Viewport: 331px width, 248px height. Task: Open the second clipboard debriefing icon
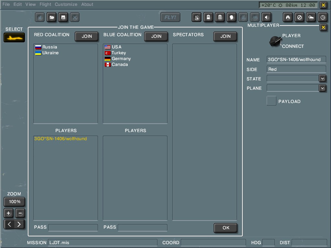point(220,17)
